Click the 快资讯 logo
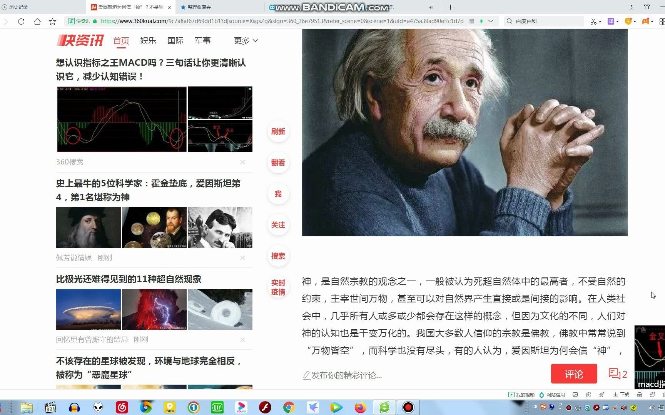This screenshot has height=415, width=665. (80, 40)
